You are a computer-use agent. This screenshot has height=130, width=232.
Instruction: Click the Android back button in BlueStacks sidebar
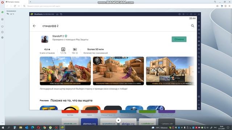pyautogui.click(x=199, y=100)
